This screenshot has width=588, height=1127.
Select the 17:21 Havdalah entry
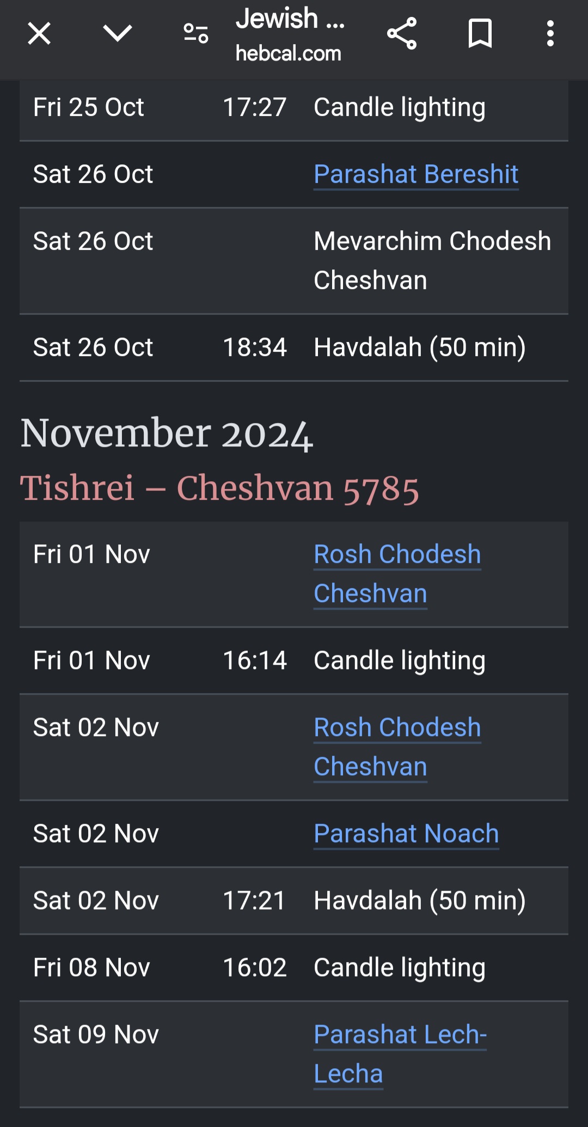click(x=419, y=901)
